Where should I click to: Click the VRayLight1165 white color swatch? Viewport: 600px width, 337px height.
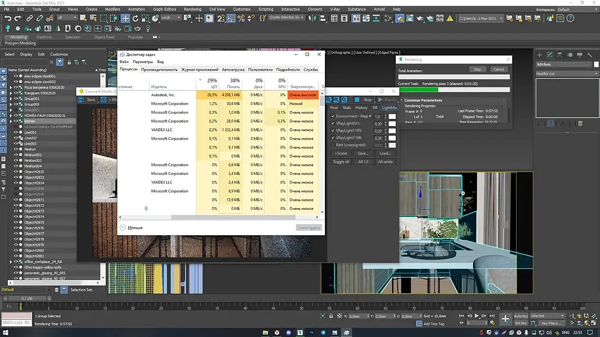pyautogui.click(x=392, y=131)
